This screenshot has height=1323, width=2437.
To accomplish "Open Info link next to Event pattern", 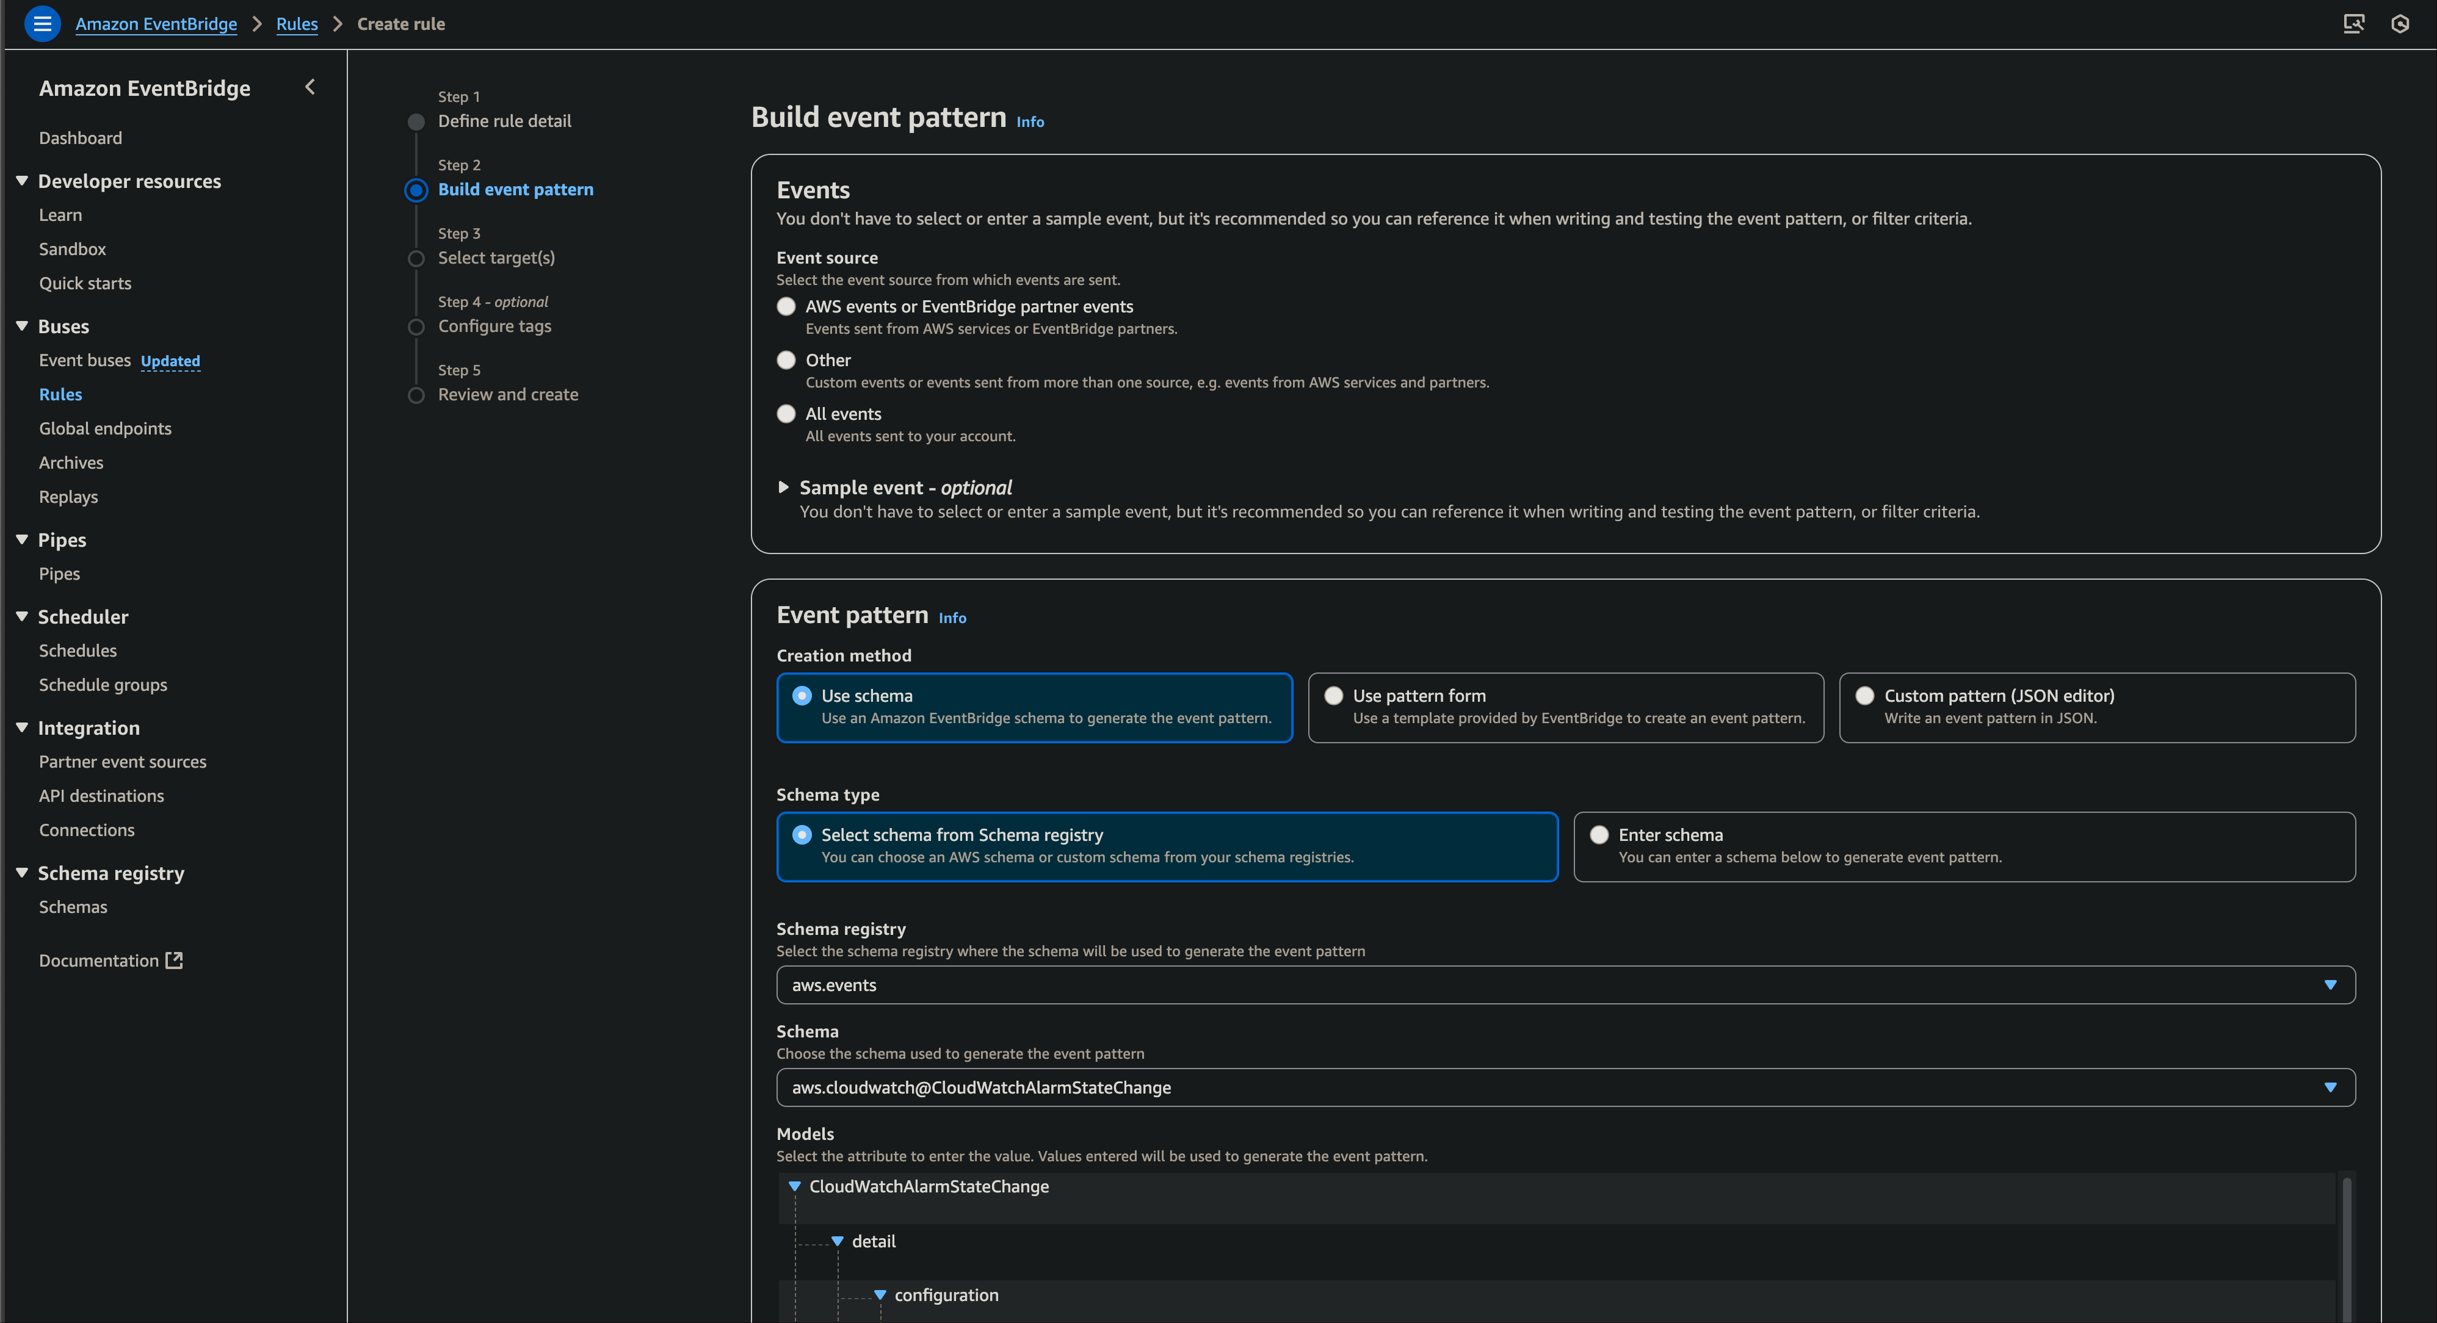I will pos(953,618).
